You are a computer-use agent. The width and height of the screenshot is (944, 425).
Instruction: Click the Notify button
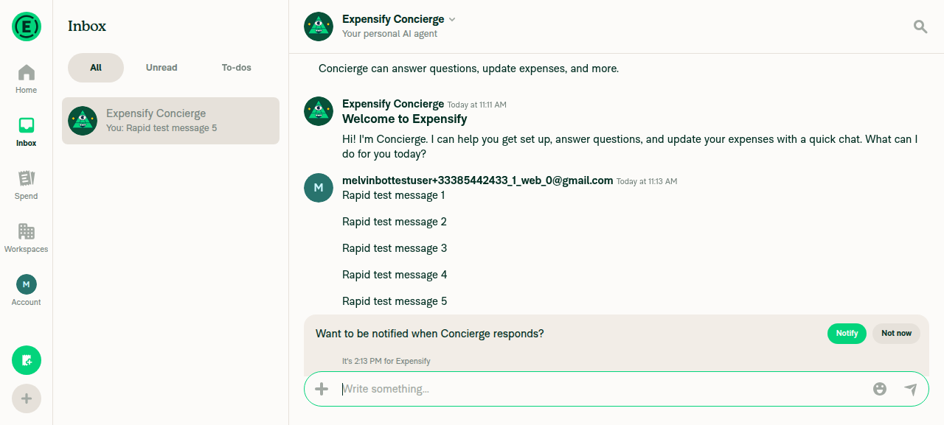pos(847,334)
